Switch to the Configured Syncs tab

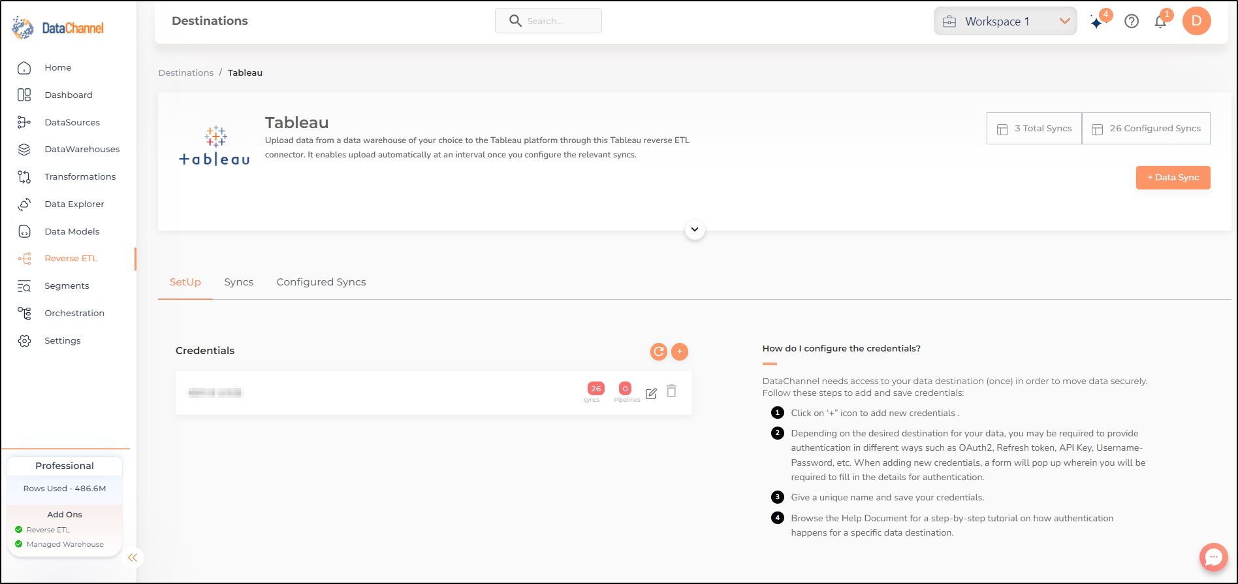coord(321,282)
